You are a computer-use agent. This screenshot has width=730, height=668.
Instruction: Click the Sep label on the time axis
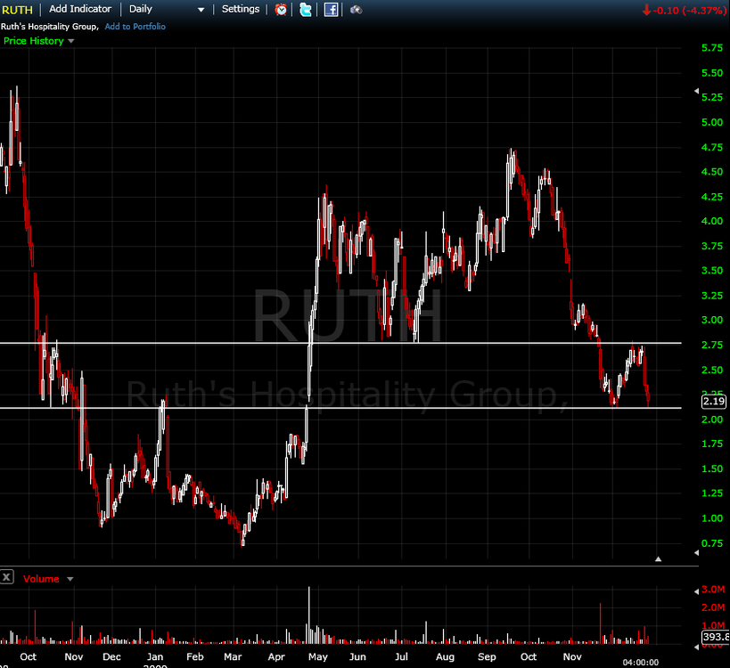(x=487, y=656)
